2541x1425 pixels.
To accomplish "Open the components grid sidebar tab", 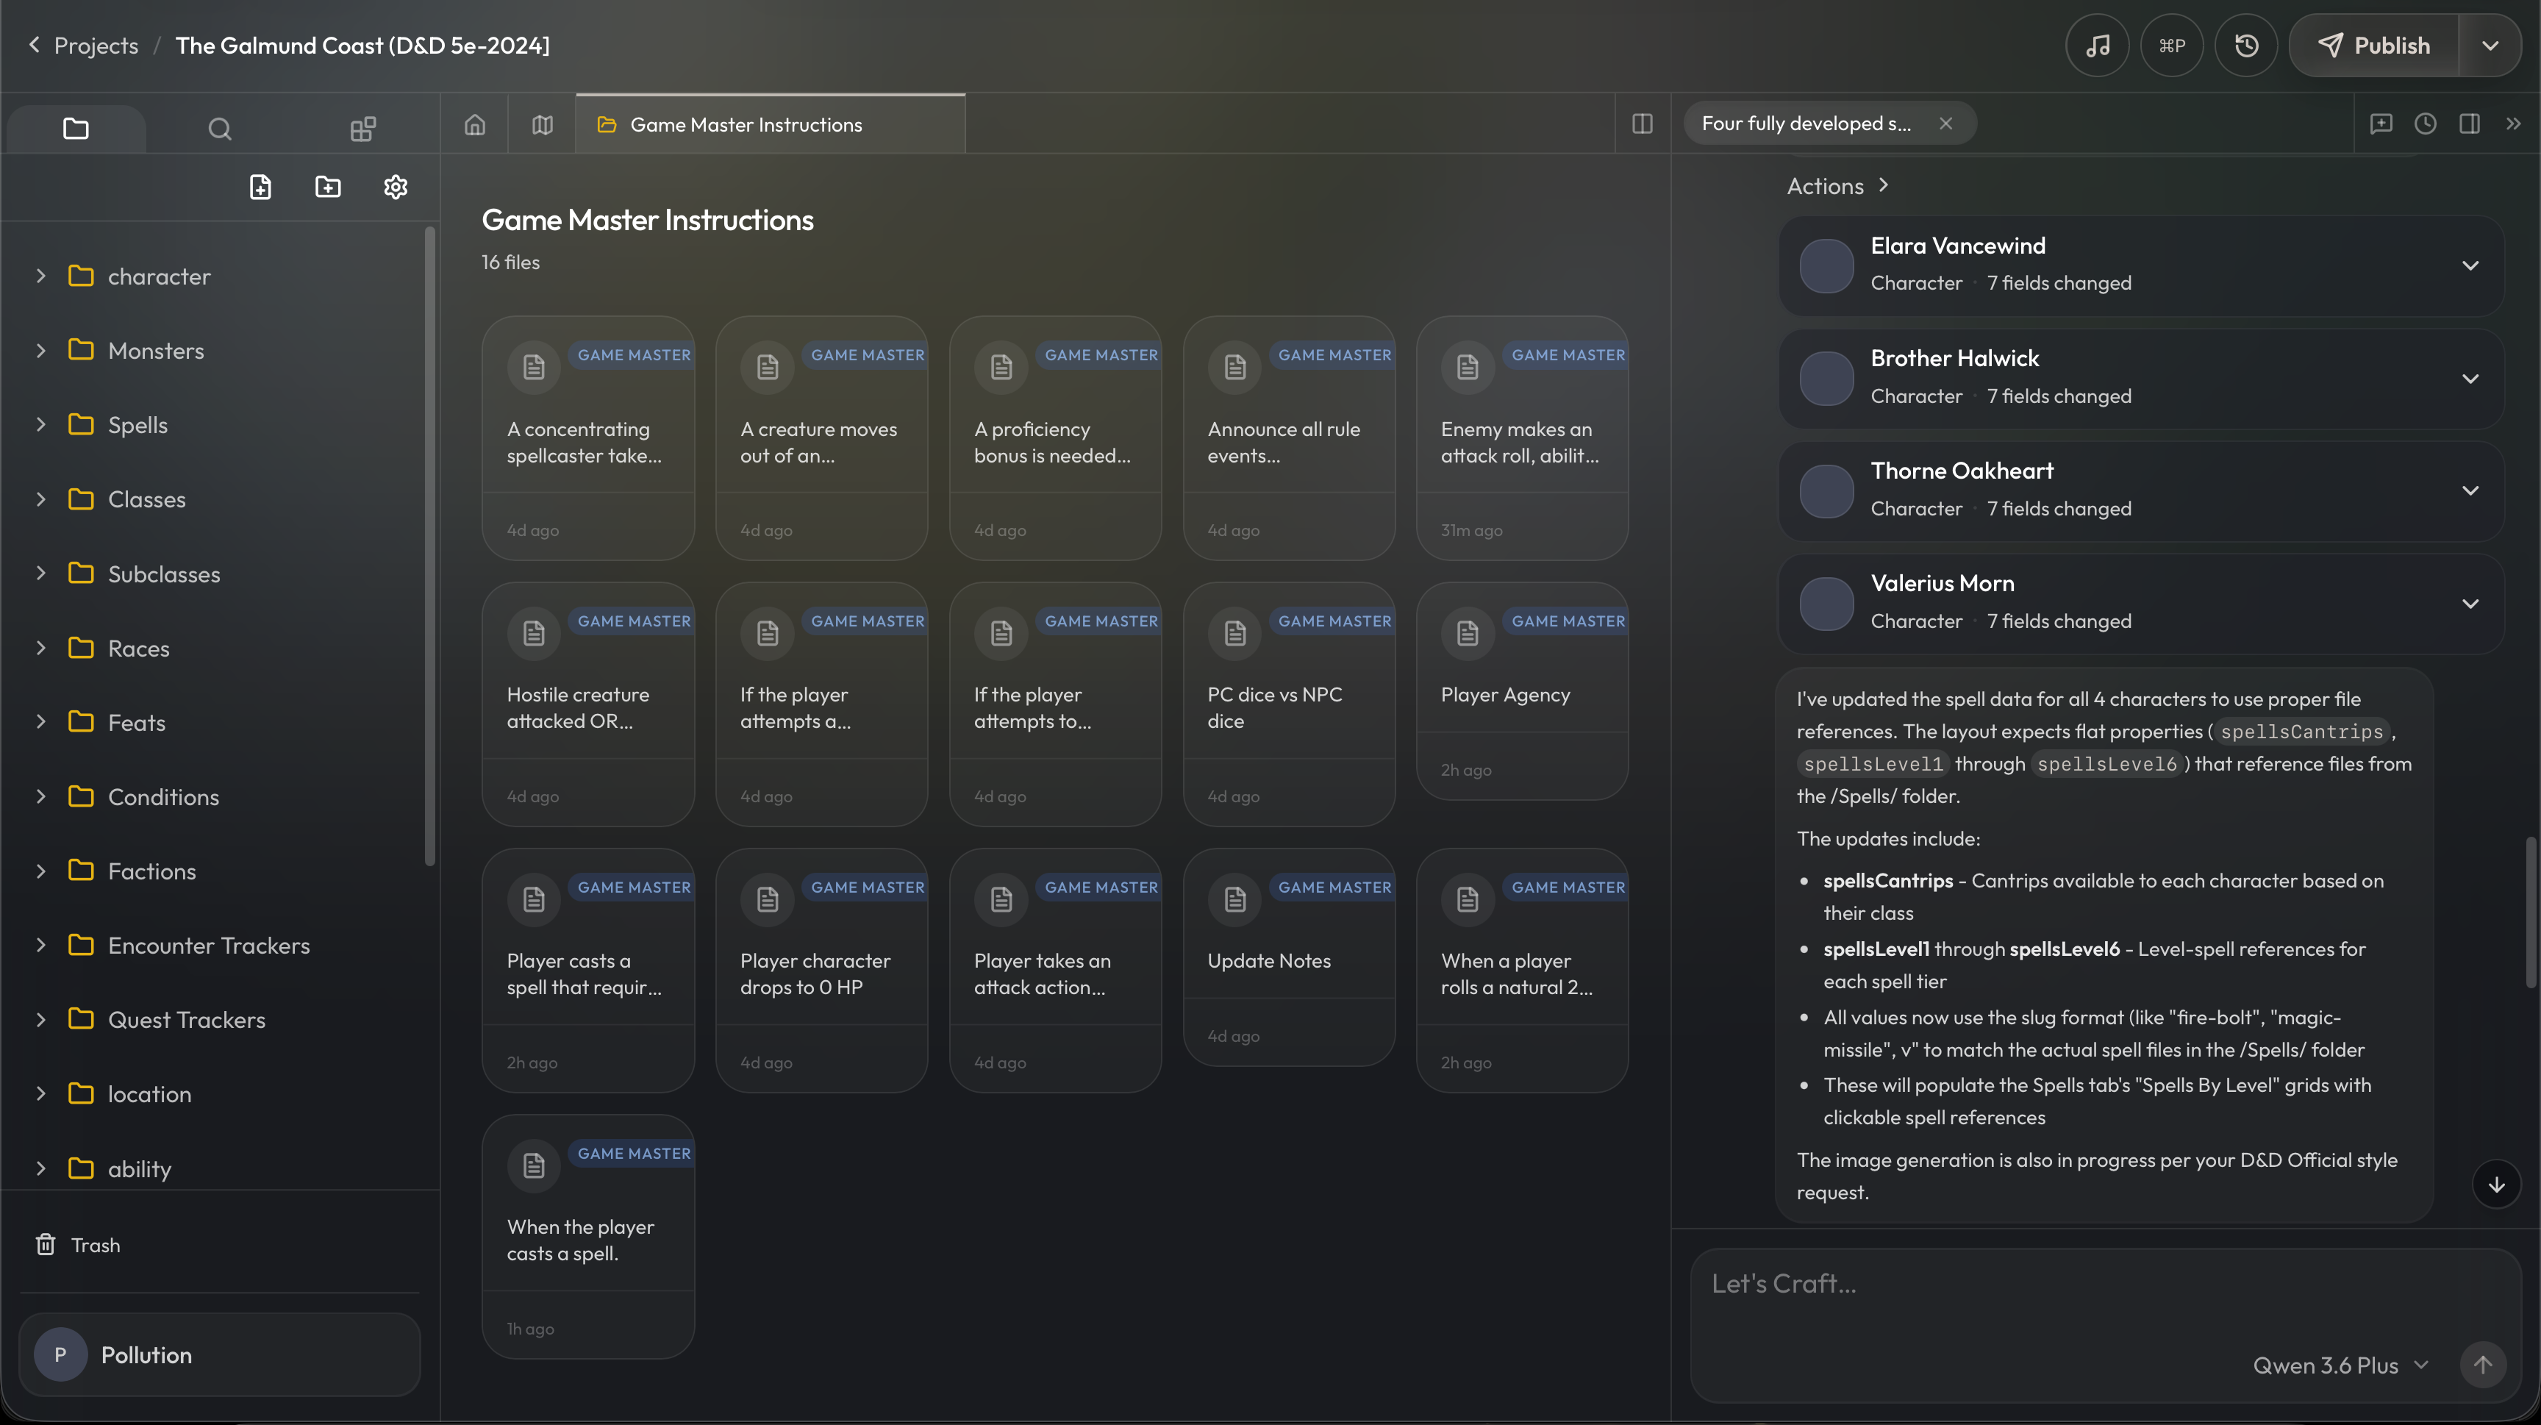I will [363, 128].
